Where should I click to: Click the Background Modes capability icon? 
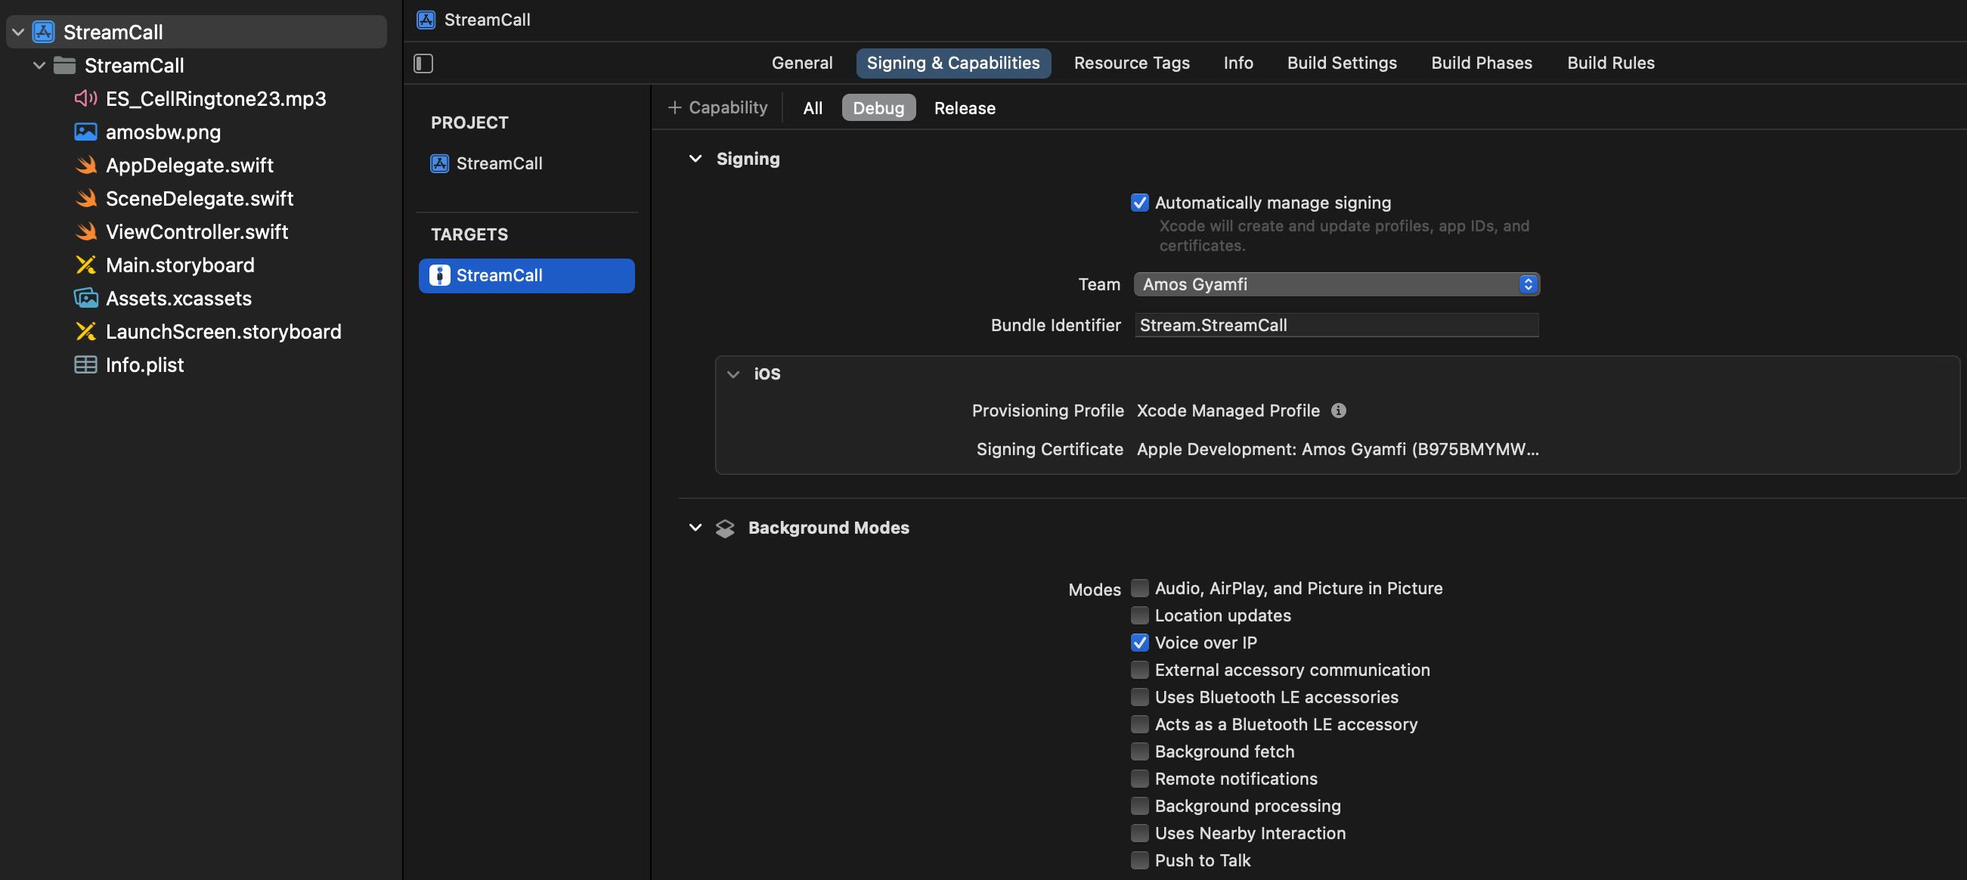point(725,527)
